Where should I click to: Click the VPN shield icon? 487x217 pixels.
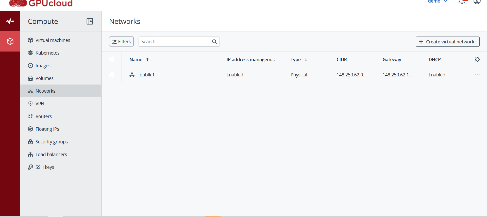[x=30, y=104]
